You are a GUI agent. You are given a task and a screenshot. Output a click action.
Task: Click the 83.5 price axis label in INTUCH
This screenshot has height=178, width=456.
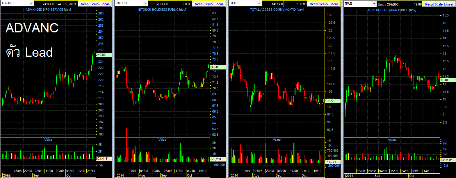click(x=215, y=13)
